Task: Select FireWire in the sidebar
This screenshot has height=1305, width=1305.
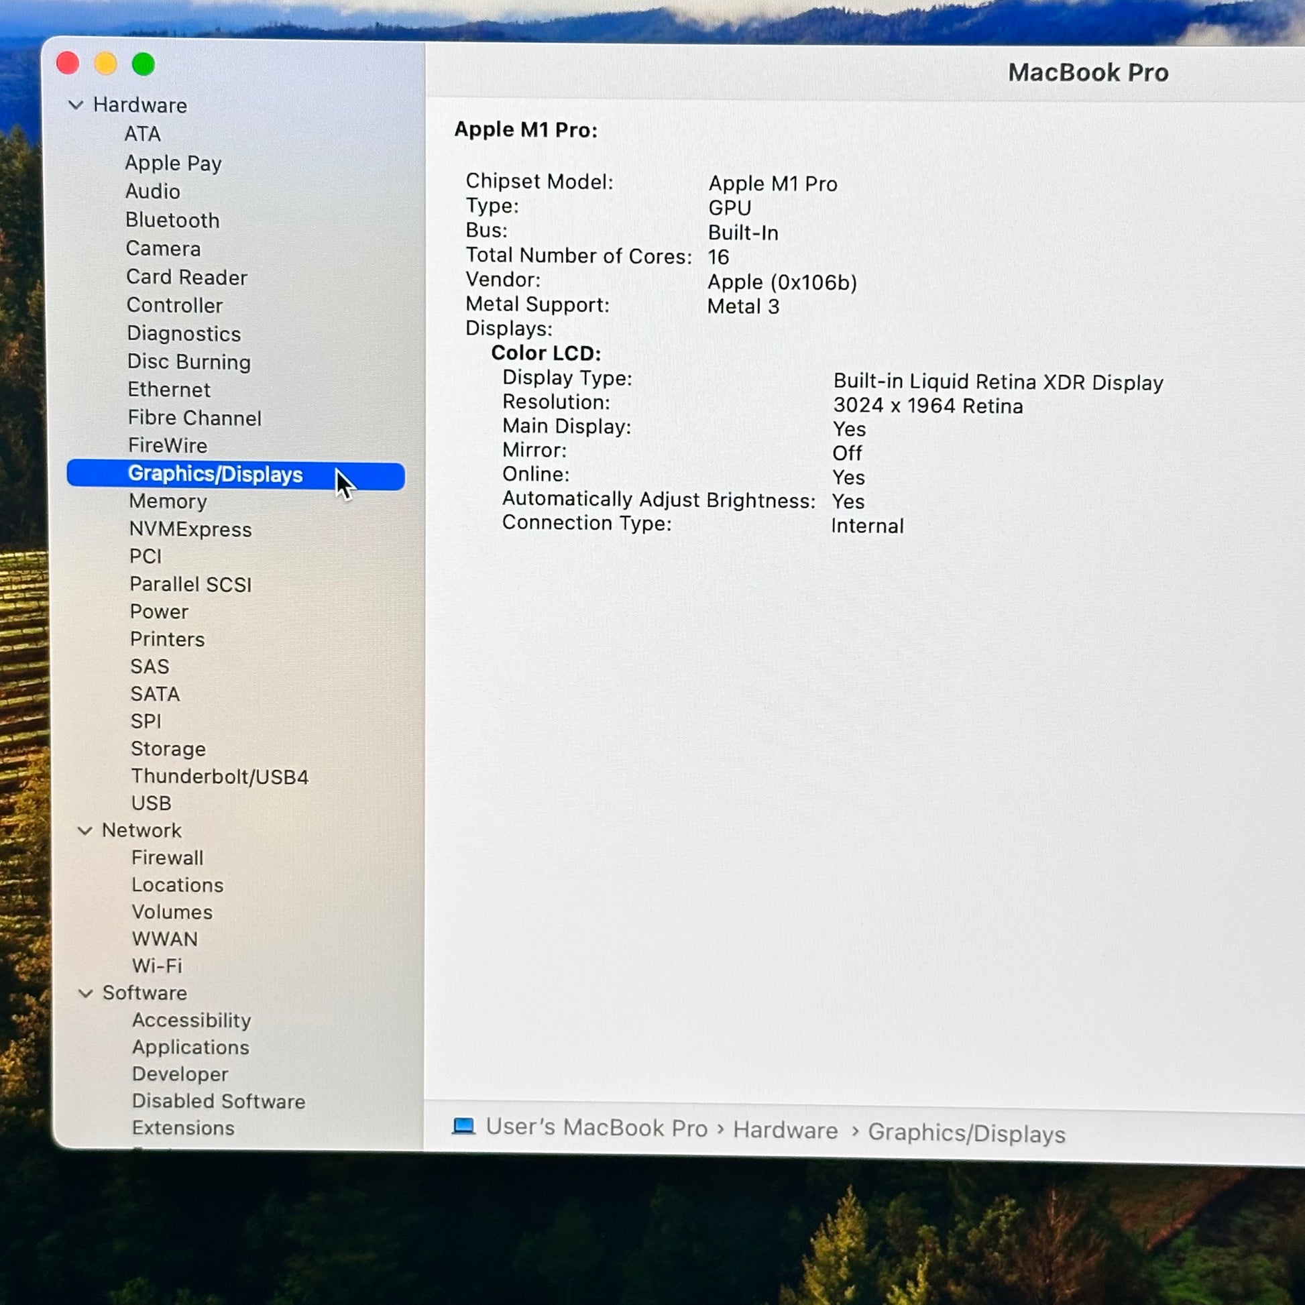Action: coord(168,446)
